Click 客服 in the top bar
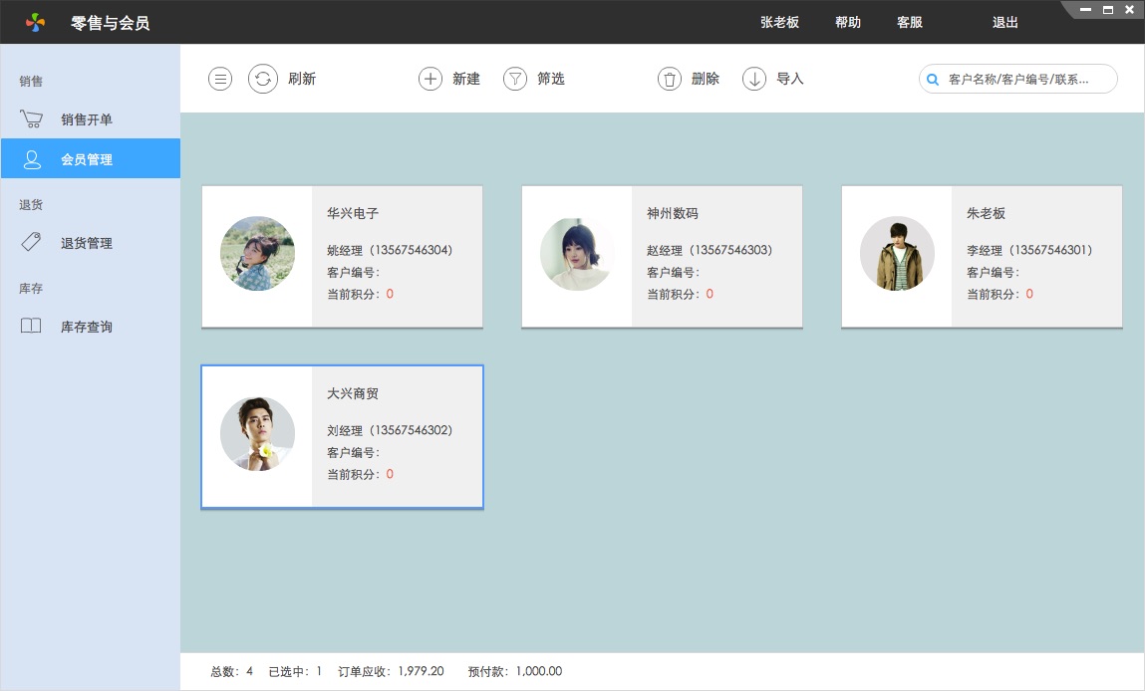 [910, 22]
